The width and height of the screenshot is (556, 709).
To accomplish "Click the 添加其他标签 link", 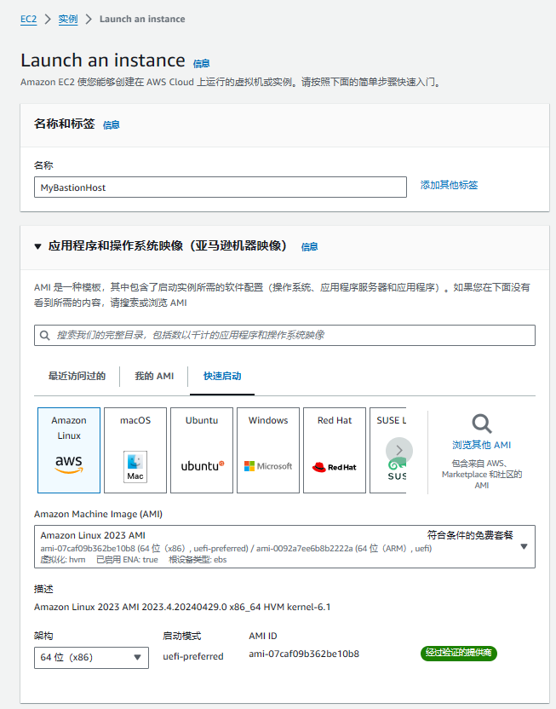I will tap(449, 185).
